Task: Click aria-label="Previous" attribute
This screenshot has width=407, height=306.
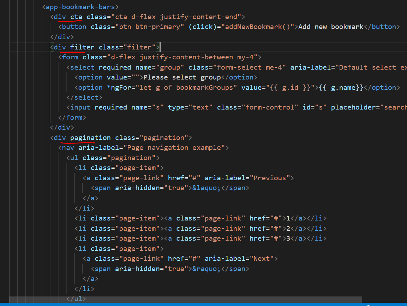Action: click(247, 178)
